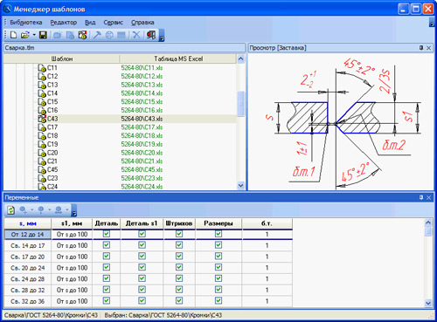Click the round globe icon in the toolbar
The width and height of the screenshot is (437, 322).
point(109,35)
